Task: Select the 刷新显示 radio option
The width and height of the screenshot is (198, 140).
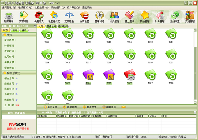Action: point(104,107)
